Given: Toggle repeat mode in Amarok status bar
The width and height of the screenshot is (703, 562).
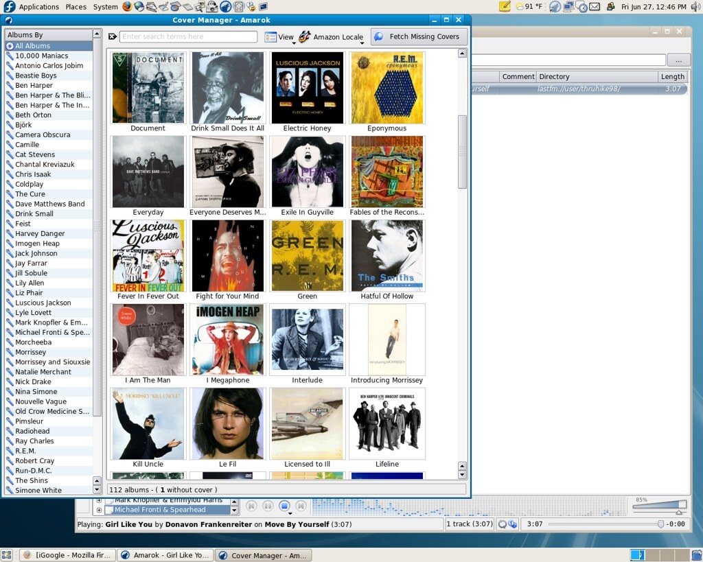Looking at the screenshot, I should coord(503,524).
